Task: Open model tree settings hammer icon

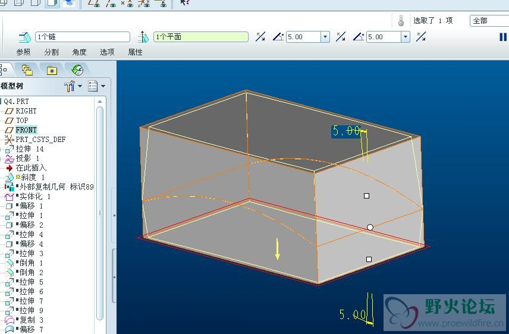Action: (70, 86)
